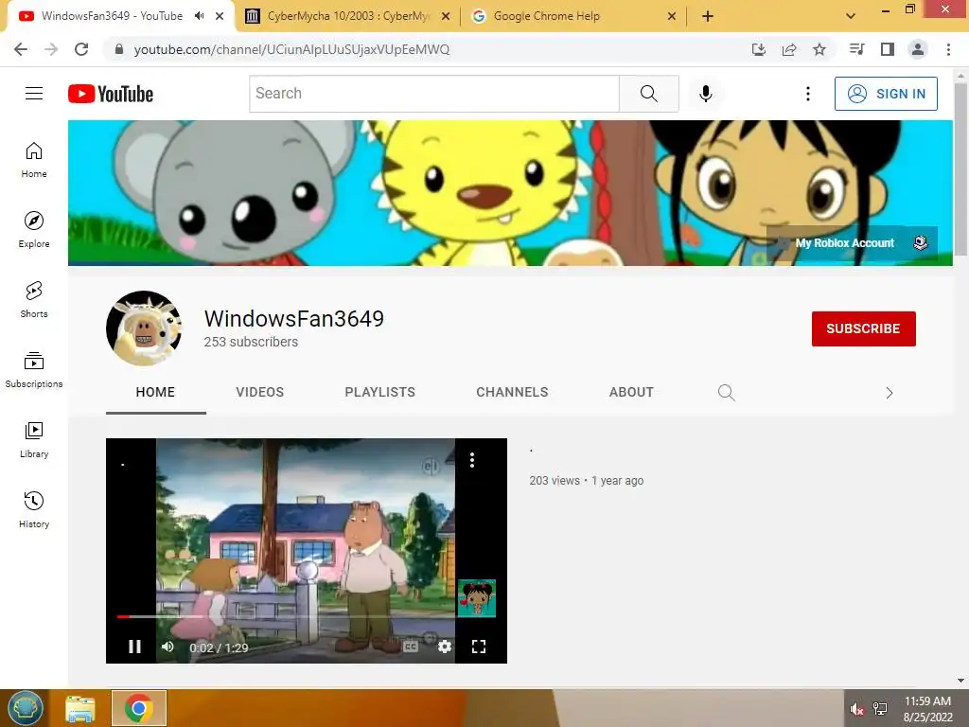This screenshot has width=969, height=727.
Task: Close the Google Chrome Help tab
Action: 672,16
